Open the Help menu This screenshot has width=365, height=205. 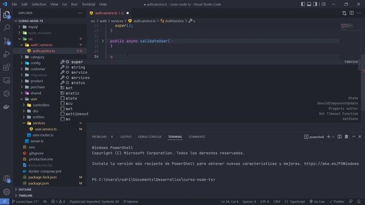tap(103, 4)
